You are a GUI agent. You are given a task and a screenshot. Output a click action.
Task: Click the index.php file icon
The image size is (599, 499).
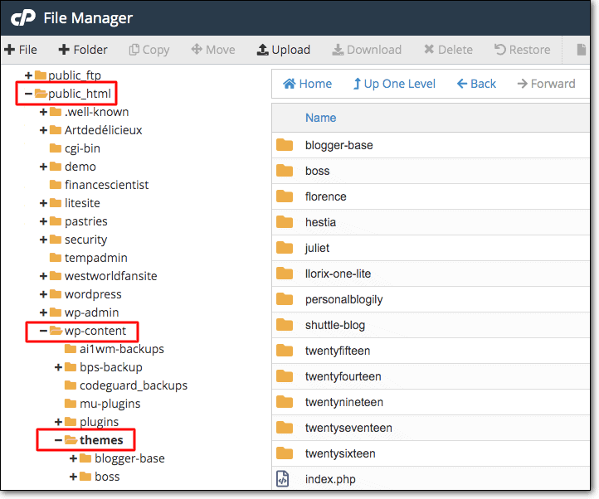tap(282, 479)
